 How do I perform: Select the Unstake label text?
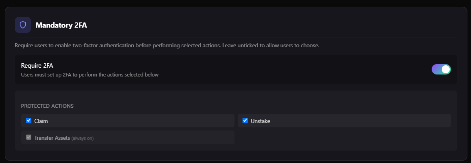(260, 121)
